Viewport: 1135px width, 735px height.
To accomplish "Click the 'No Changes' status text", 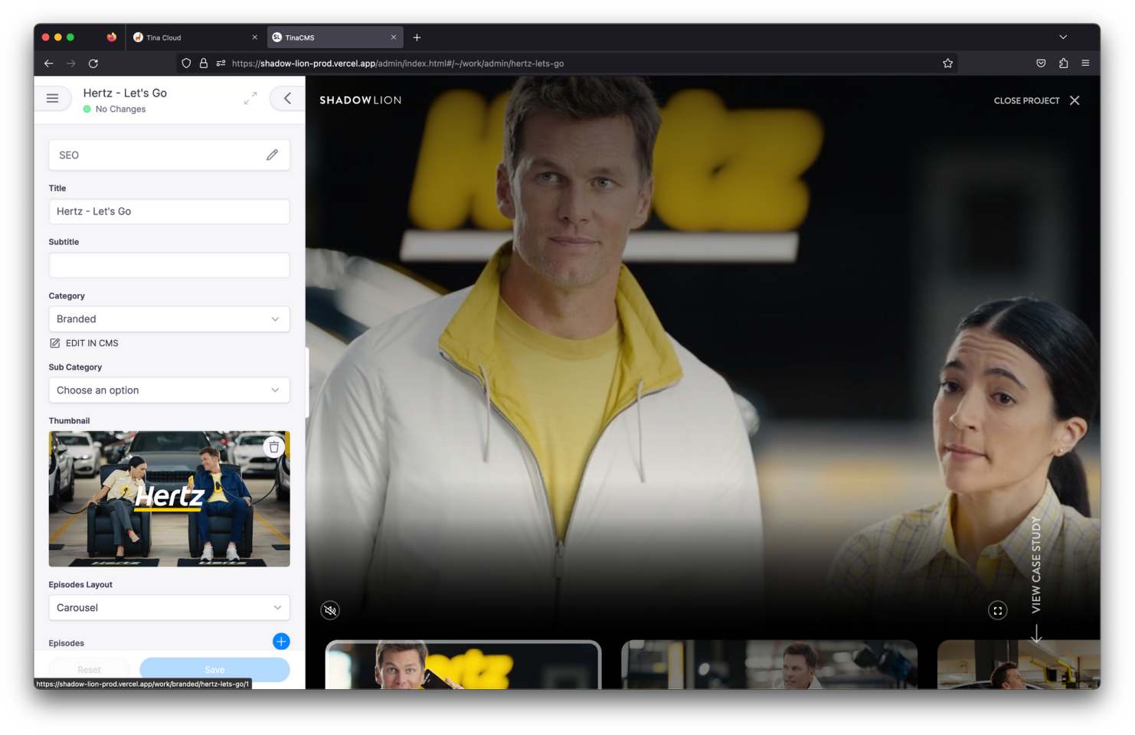I will 120,109.
